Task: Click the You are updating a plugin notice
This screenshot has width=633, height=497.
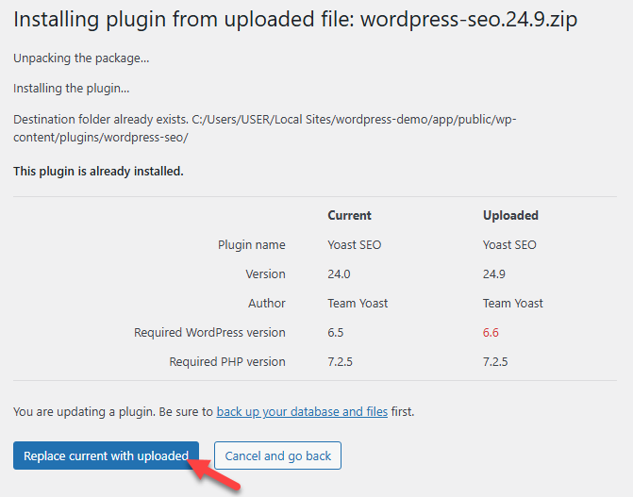Action: [x=214, y=412]
